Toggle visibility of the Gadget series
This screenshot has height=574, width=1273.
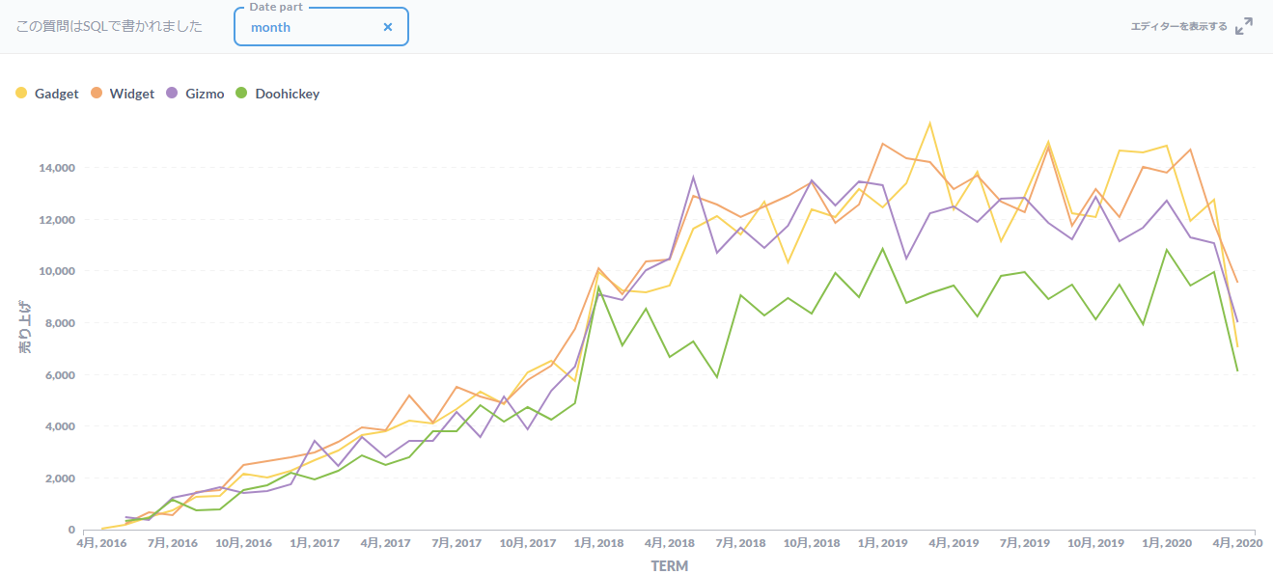(45, 94)
